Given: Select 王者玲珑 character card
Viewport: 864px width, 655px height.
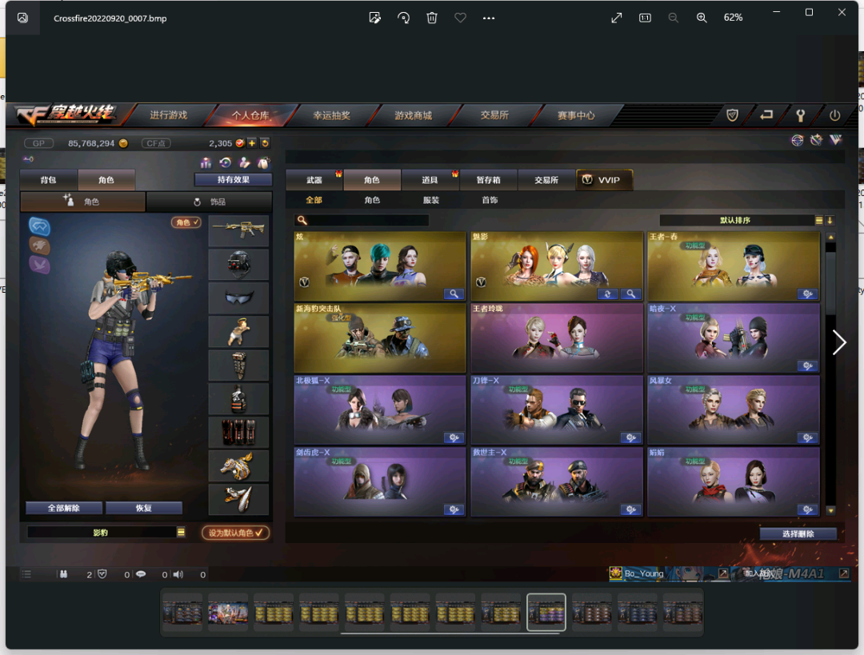Looking at the screenshot, I should pos(557,337).
